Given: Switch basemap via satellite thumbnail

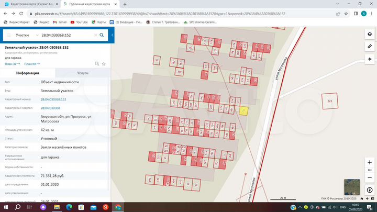Looking at the screenshot, I should 351,187.
